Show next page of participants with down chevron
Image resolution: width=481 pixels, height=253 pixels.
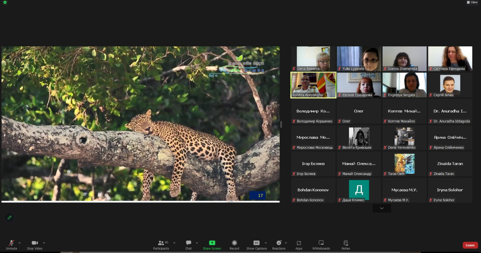coord(381,208)
